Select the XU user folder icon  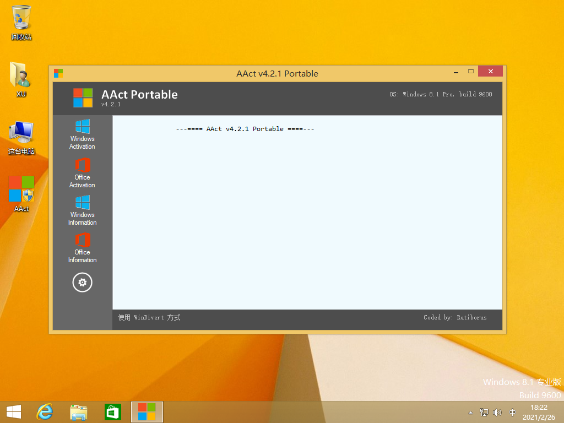coord(21,79)
